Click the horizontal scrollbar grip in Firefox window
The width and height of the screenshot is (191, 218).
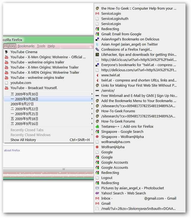tap(64, 169)
